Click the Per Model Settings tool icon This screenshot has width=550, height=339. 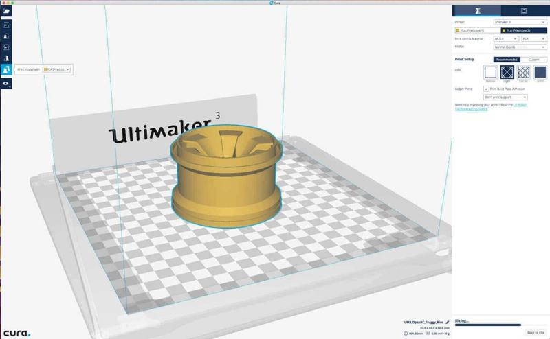pyautogui.click(x=6, y=70)
